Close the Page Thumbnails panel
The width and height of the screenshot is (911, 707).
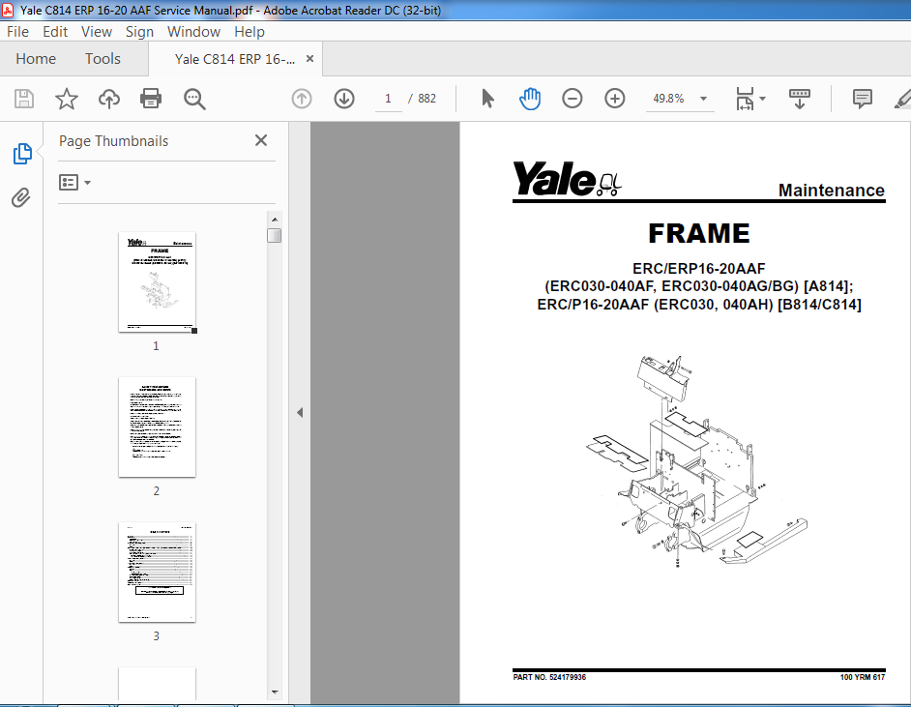pos(261,140)
